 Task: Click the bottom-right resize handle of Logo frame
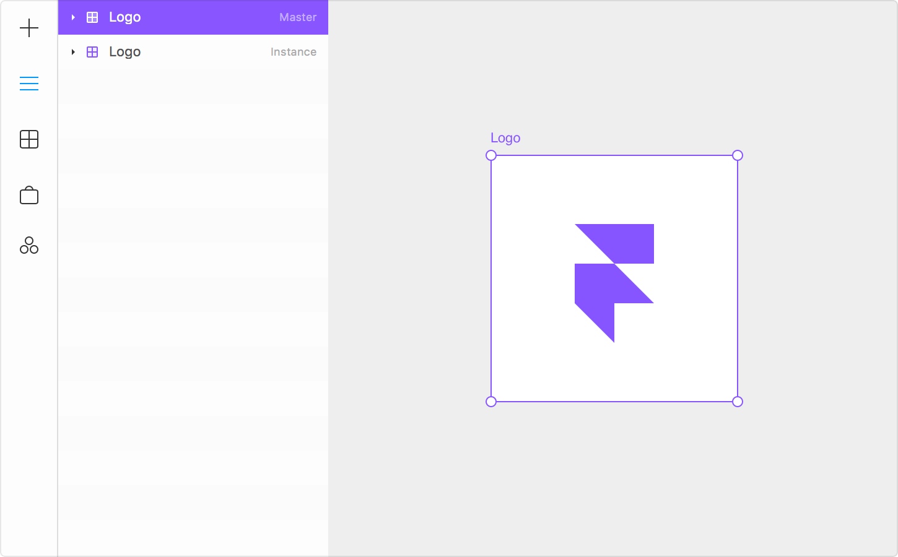pyautogui.click(x=738, y=402)
